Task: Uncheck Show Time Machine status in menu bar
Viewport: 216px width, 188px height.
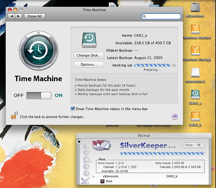Action: click(x=73, y=109)
